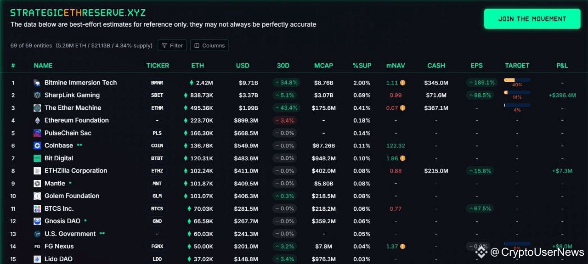Open the Filter options
Viewport: 588px width, 264px height.
pos(172,45)
